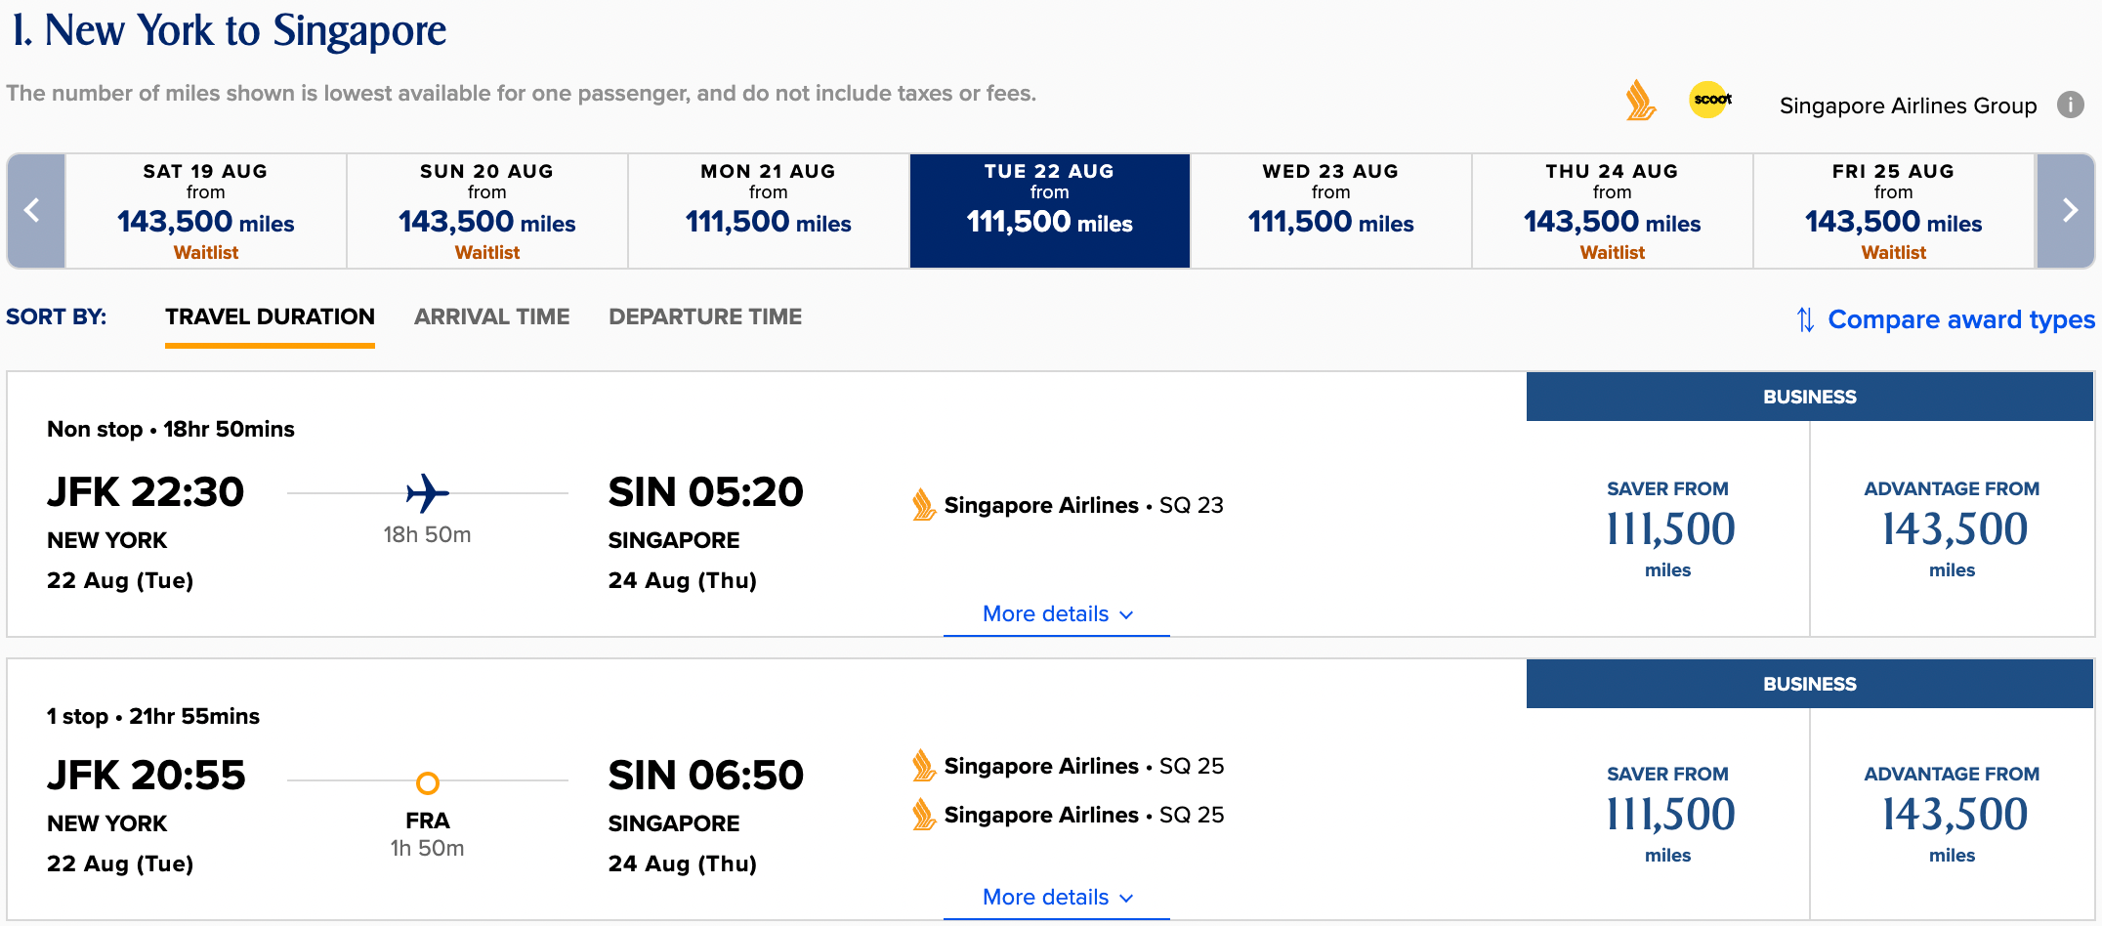Click the Singapore Airlines logo beside SQ 23
The height and width of the screenshot is (926, 2102).
coord(923,505)
